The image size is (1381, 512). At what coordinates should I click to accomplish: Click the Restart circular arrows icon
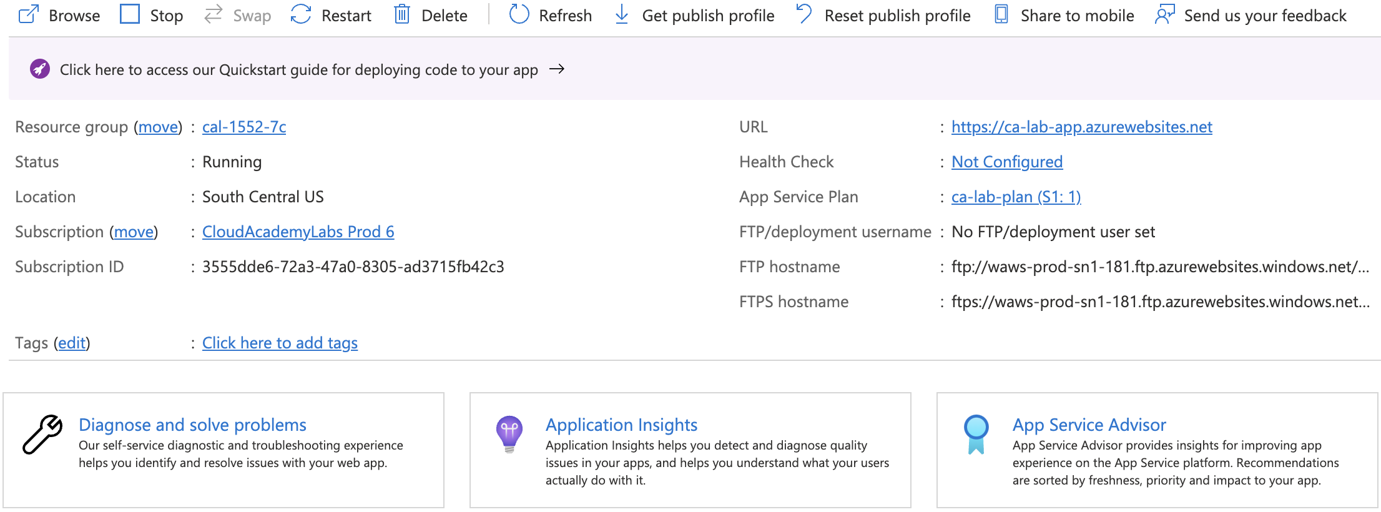(x=301, y=14)
